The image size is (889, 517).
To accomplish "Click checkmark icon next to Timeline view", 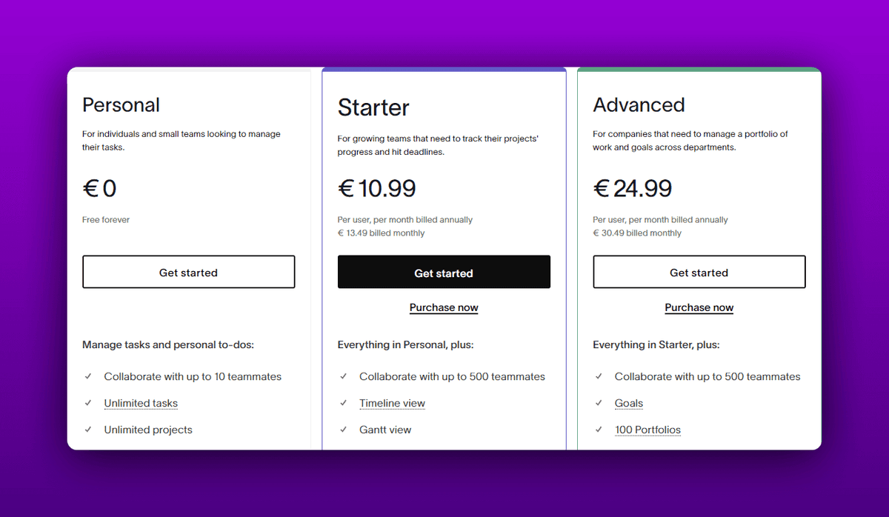I will [344, 403].
